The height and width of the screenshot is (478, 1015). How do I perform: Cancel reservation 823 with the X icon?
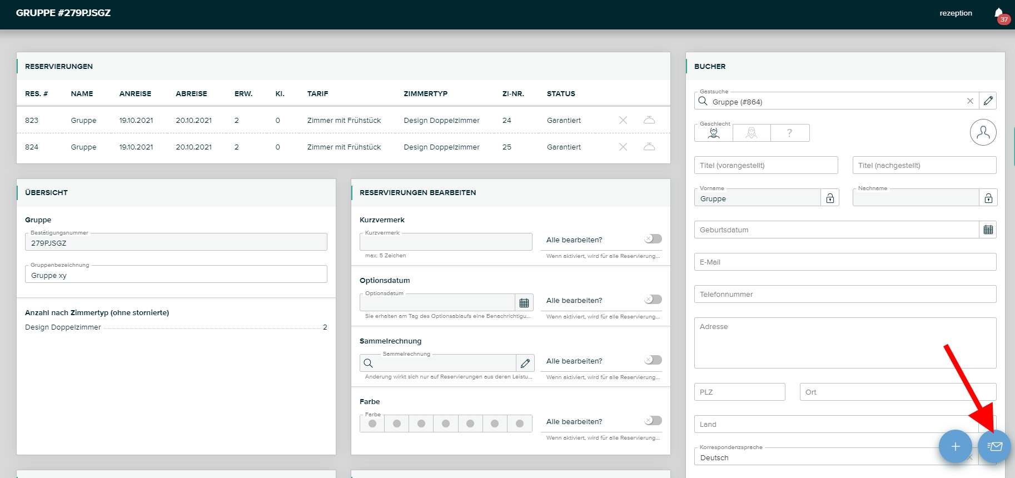click(623, 120)
